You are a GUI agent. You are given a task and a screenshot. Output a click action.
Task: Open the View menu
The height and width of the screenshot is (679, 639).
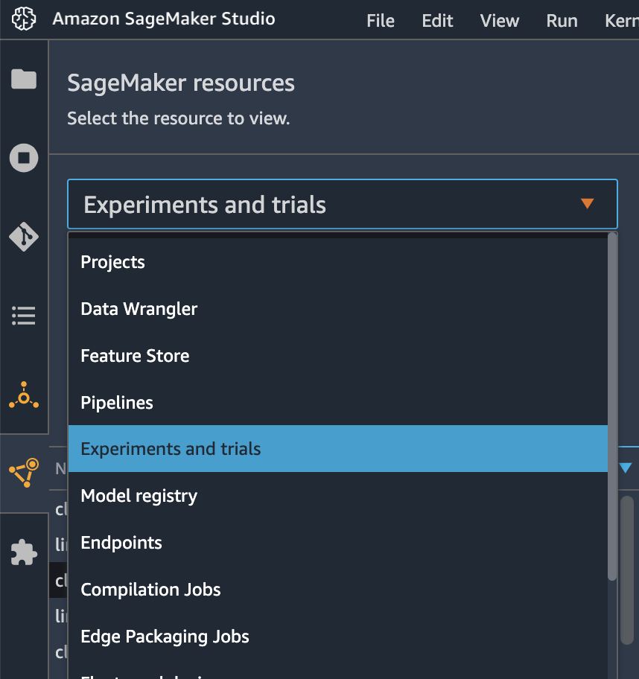[499, 20]
